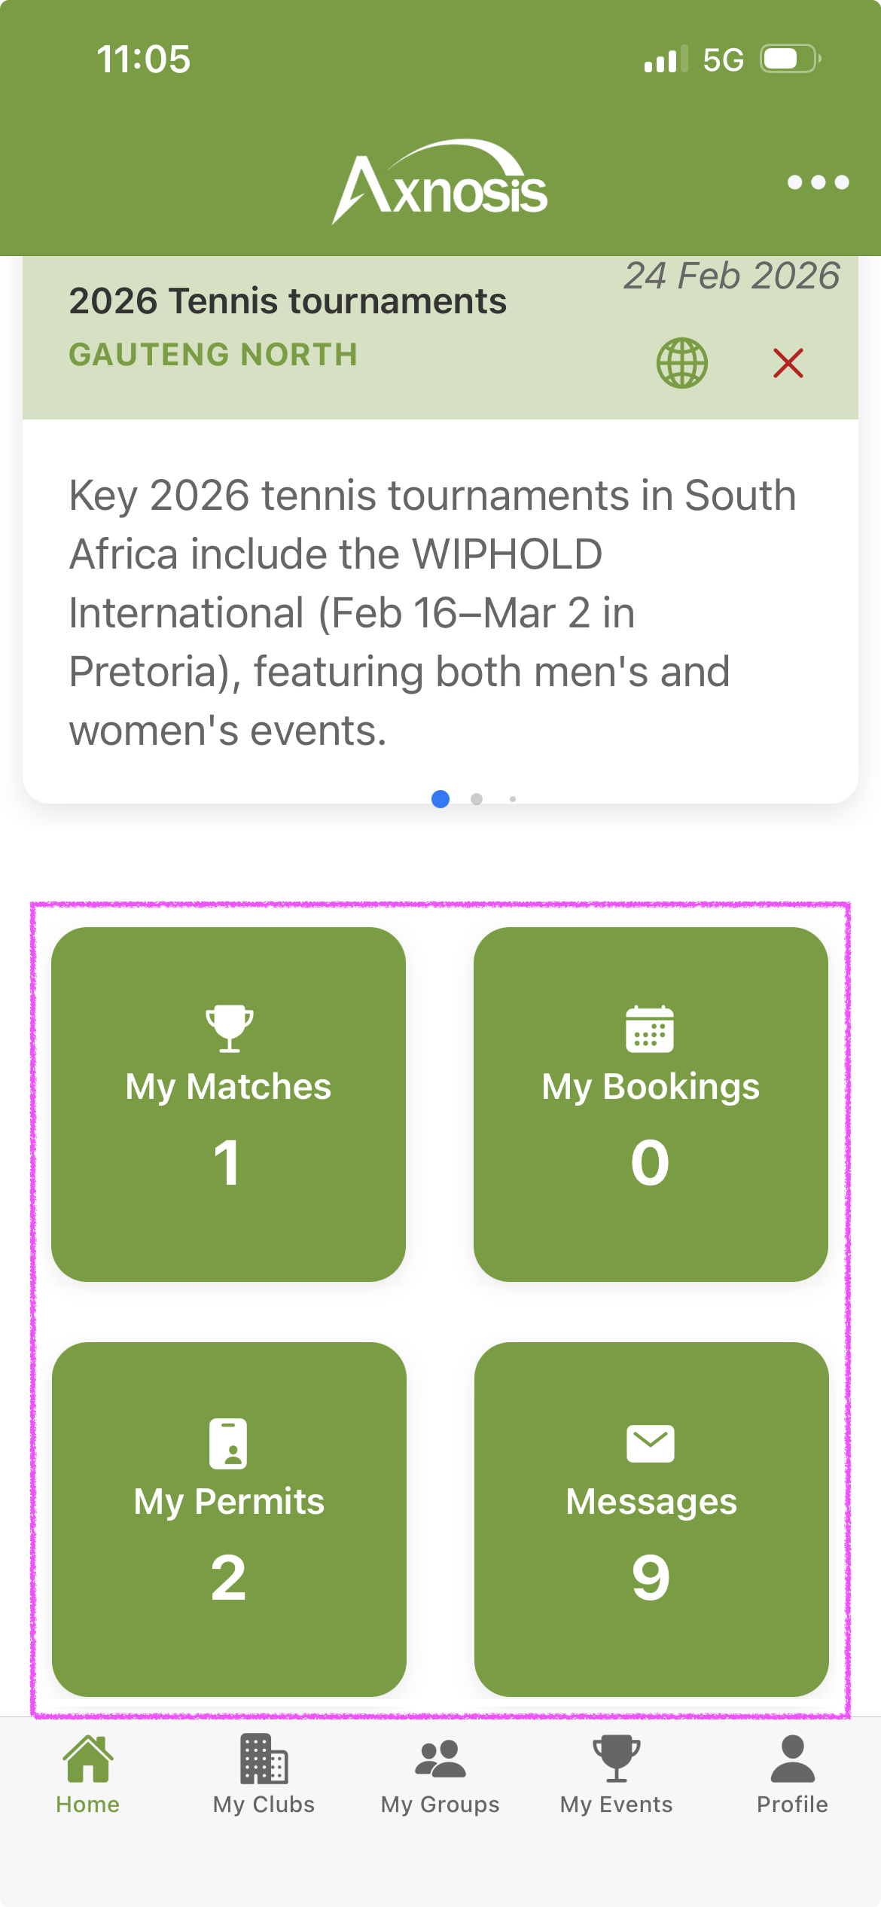Tap the permit badge icon
This screenshot has height=1907, width=881.
(228, 1443)
